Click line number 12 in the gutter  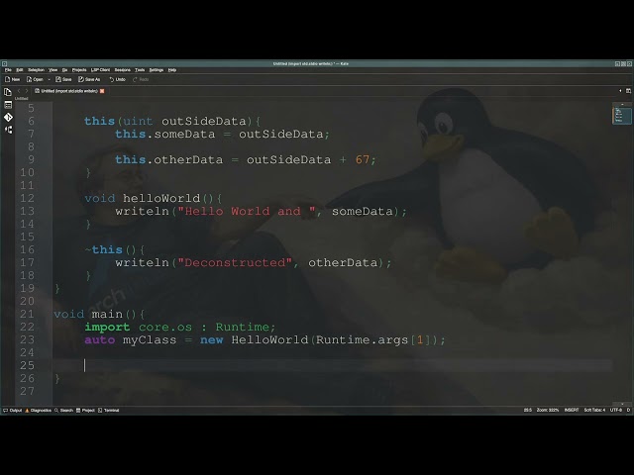click(27, 198)
